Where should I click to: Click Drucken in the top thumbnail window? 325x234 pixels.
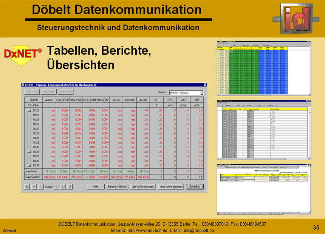256,45
